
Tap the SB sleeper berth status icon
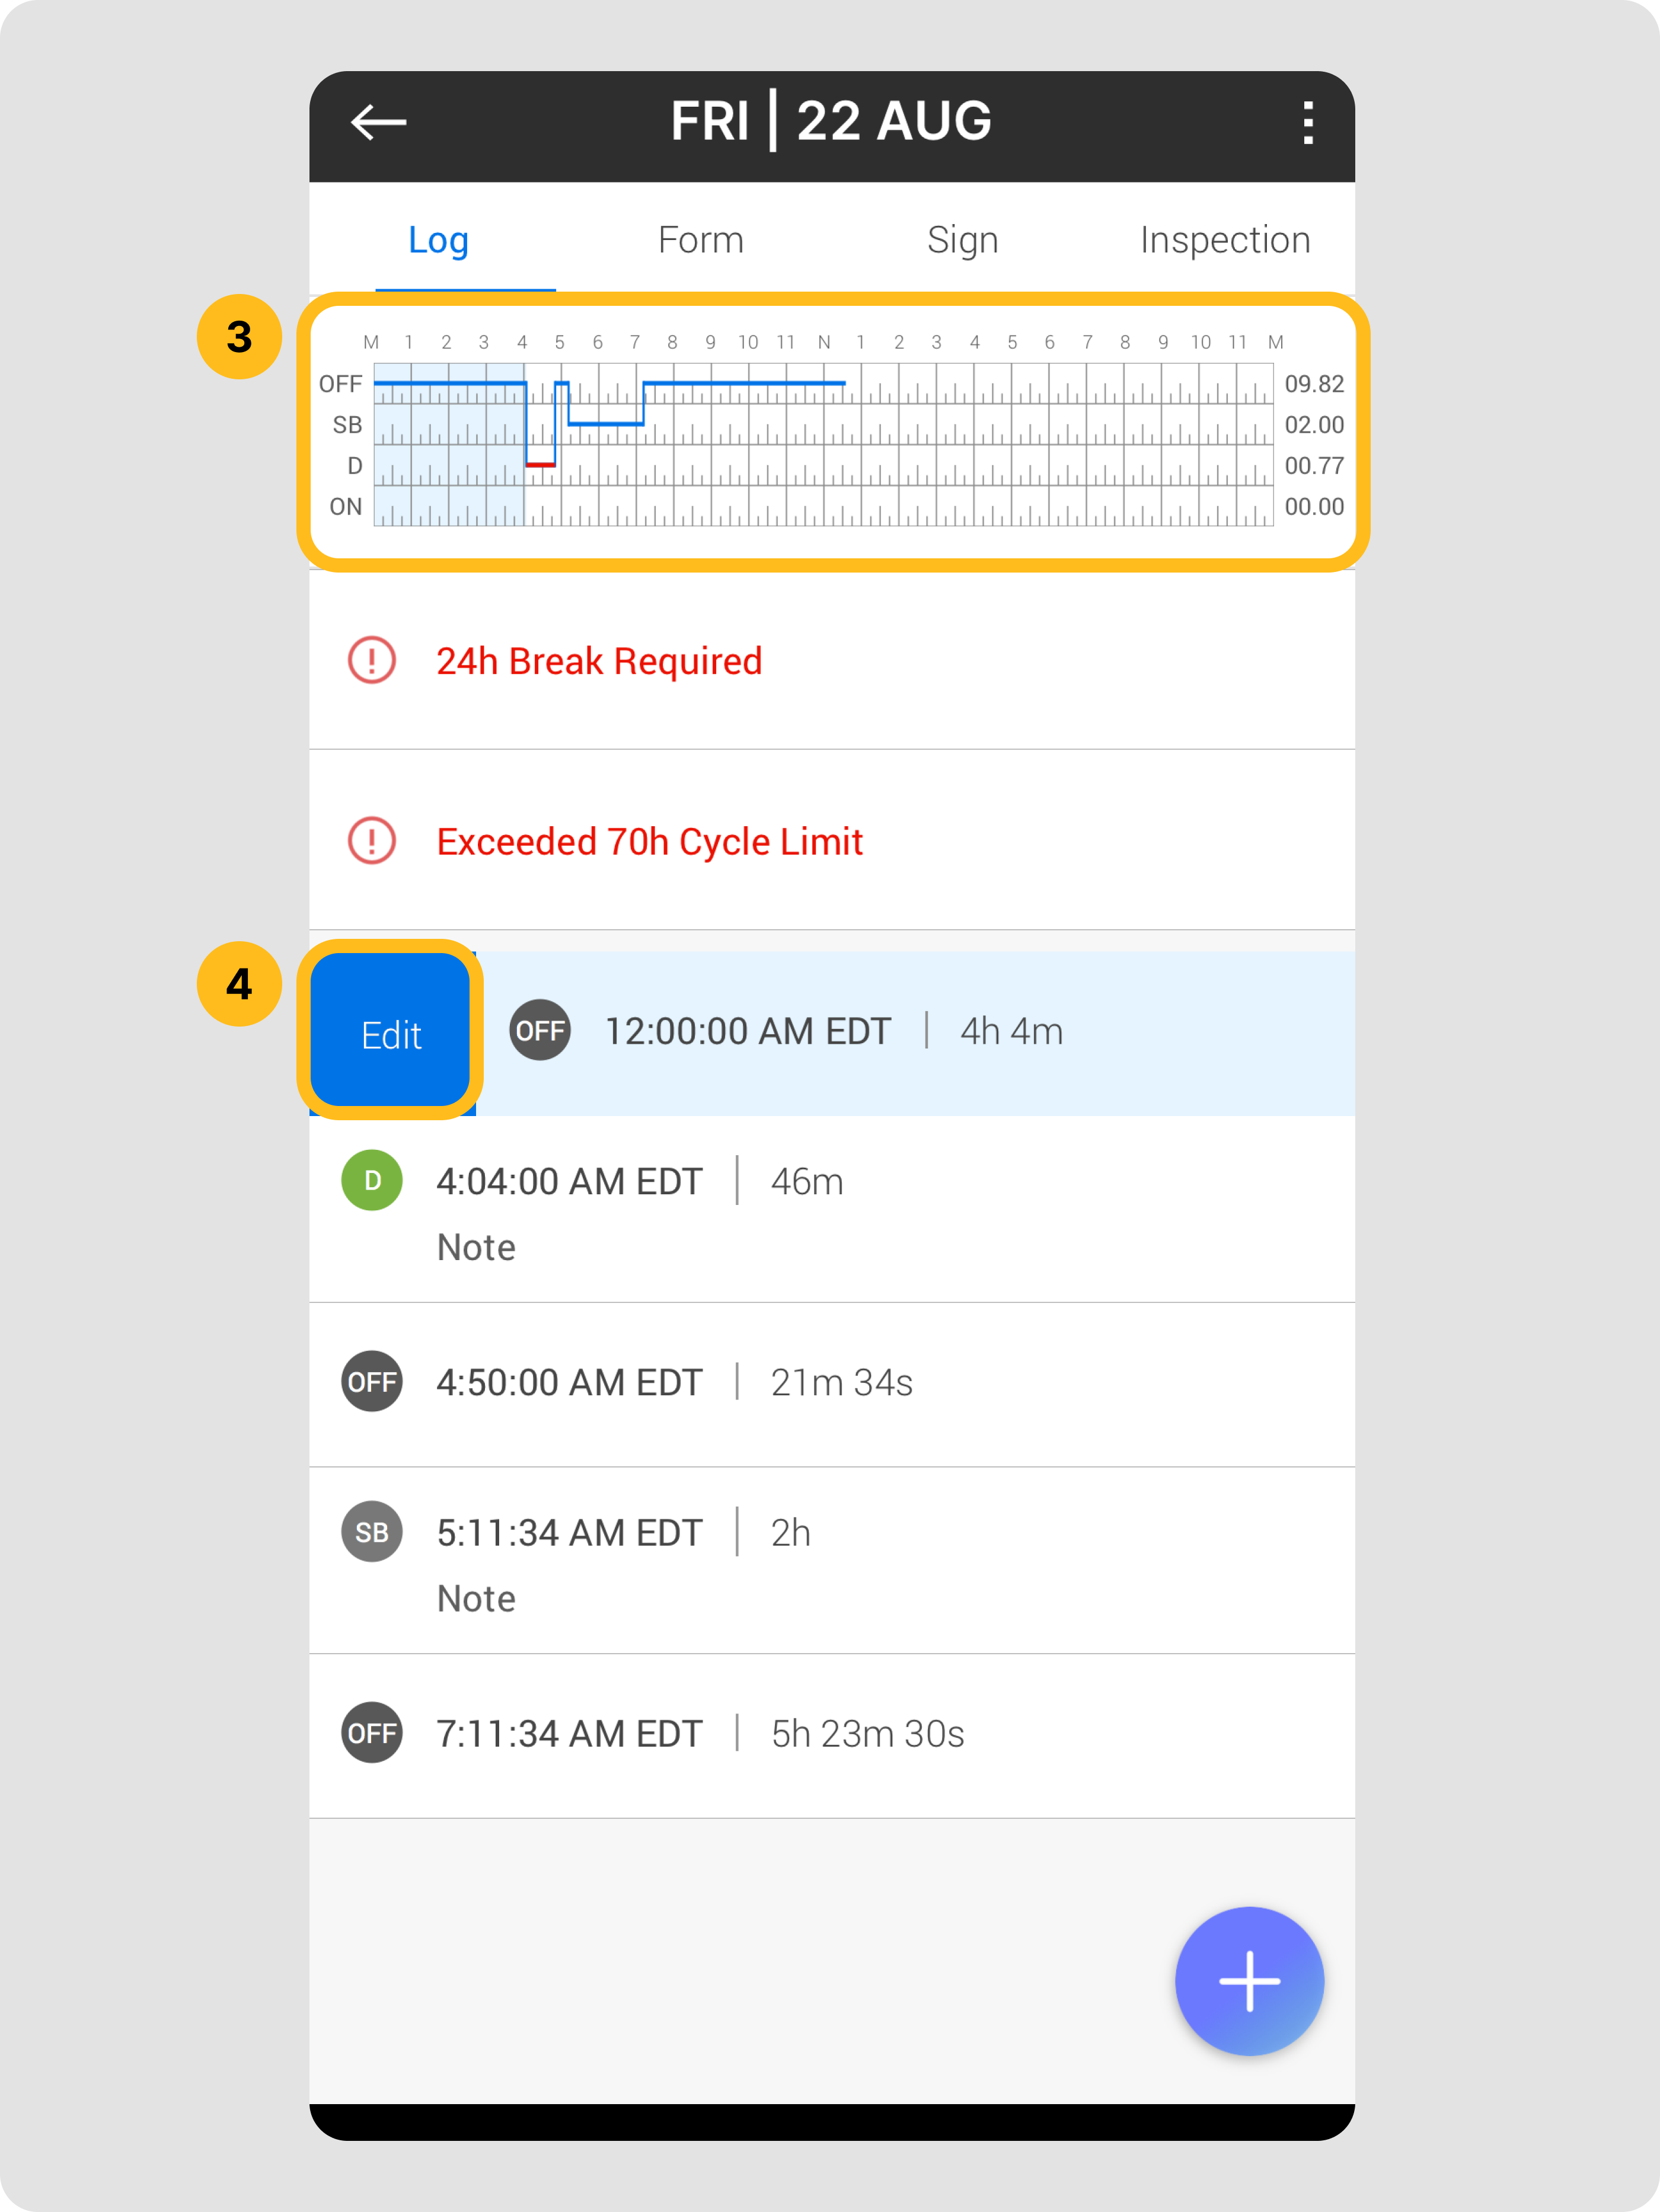coord(372,1532)
